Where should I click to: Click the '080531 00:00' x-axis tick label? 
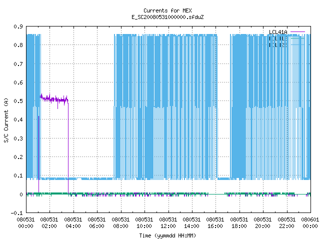pyautogui.click(x=25, y=223)
